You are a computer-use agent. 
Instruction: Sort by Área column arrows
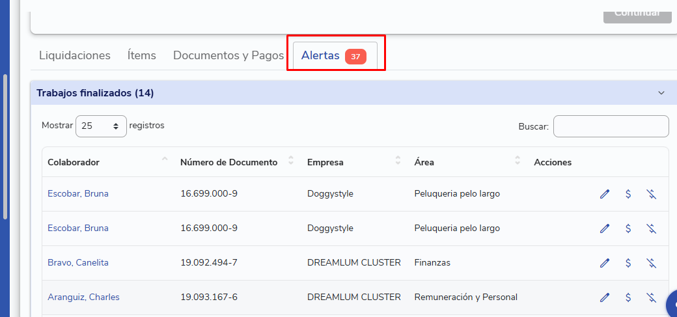[518, 160]
